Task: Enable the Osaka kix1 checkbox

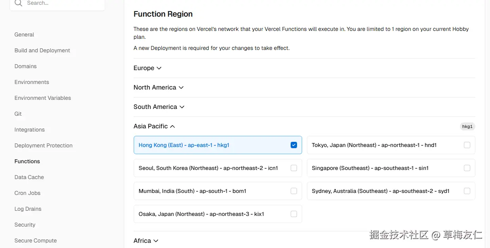Action: tap(293, 214)
